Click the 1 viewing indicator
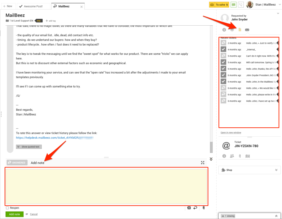 click(x=228, y=216)
